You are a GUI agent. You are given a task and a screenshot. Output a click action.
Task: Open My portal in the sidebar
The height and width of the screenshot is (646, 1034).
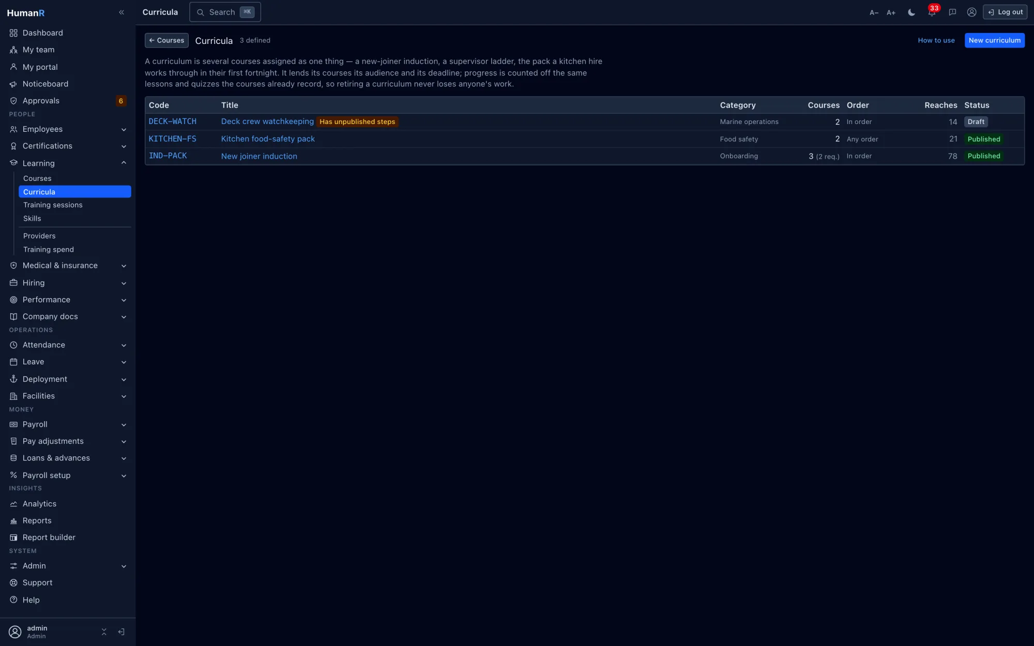click(68, 67)
